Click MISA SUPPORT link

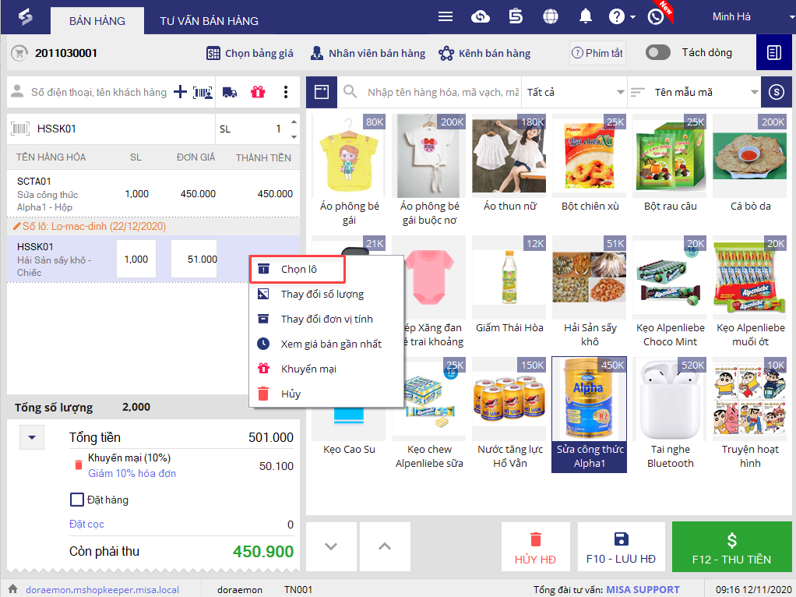[643, 589]
